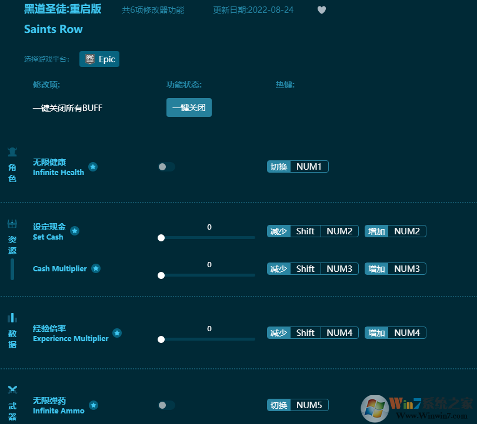Click the heart favorite icon at the top
The width and height of the screenshot is (477, 424).
[x=321, y=9]
